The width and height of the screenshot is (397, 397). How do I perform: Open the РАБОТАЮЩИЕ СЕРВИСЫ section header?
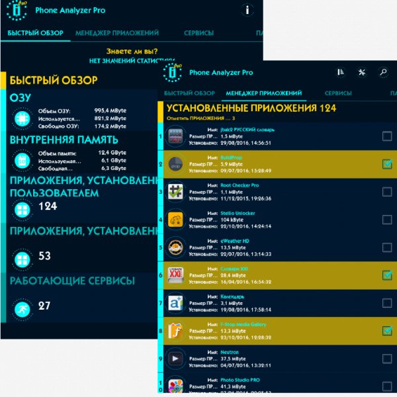pyautogui.click(x=72, y=281)
